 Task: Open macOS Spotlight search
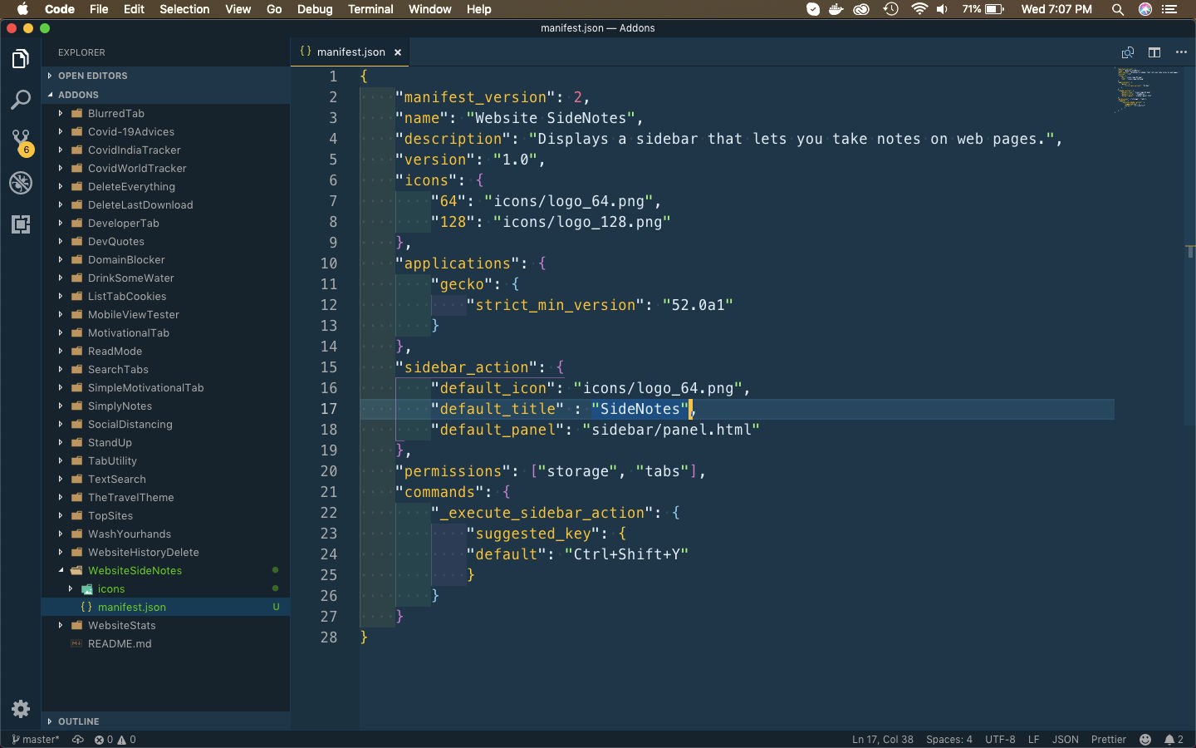[x=1118, y=9]
